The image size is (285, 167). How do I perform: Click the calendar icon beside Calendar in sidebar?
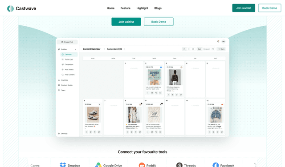(62, 54)
